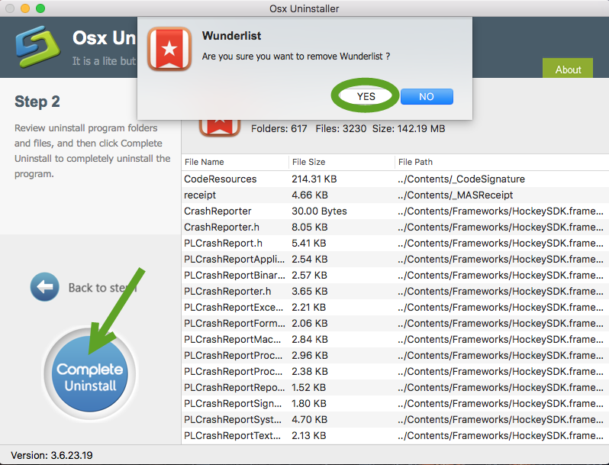Image resolution: width=609 pixels, height=465 pixels.
Task: Click the Version: 3.6.23.19 status text
Action: tap(52, 455)
